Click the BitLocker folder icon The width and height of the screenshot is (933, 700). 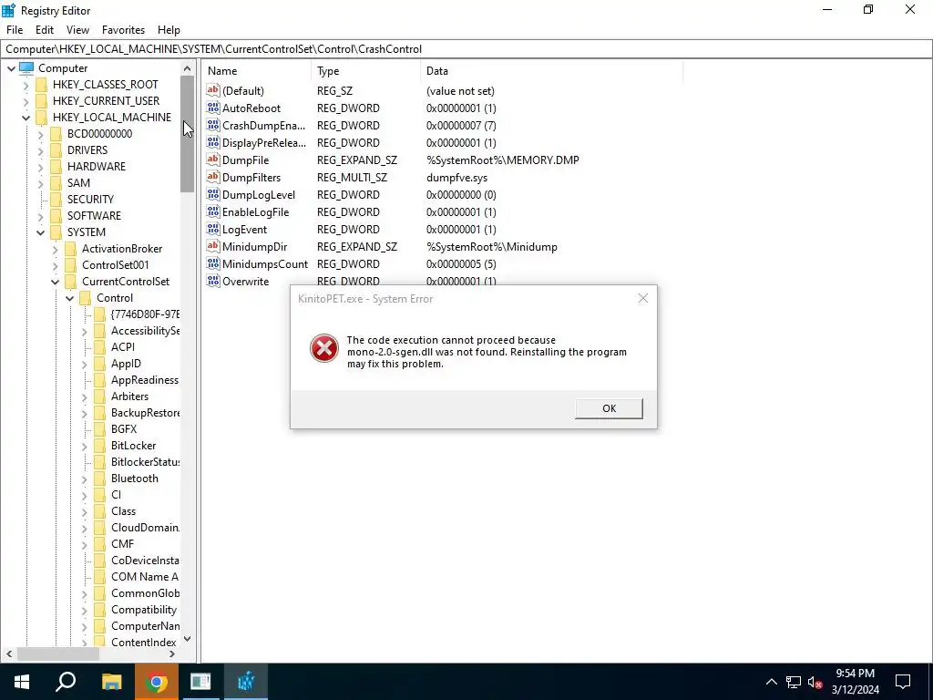coord(99,445)
